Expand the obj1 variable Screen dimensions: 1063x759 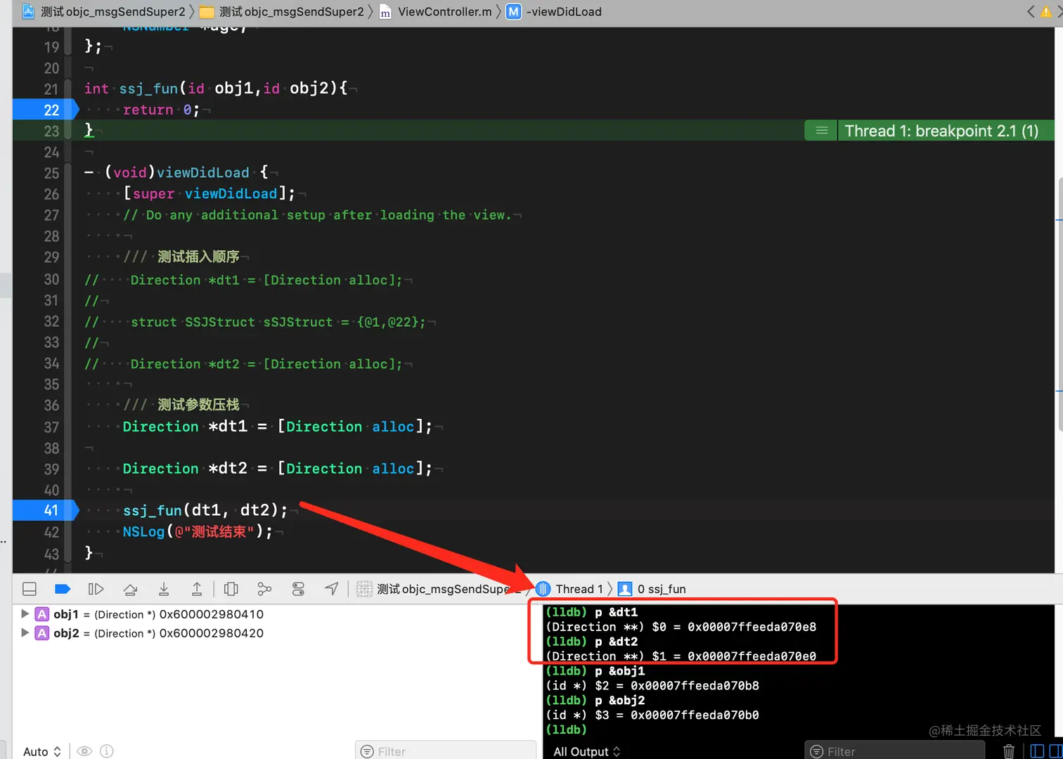click(x=25, y=614)
